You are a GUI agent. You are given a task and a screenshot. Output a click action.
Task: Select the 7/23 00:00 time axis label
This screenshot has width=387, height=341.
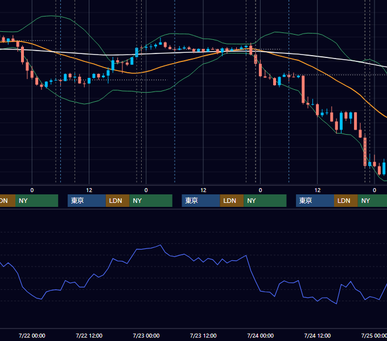146,335
